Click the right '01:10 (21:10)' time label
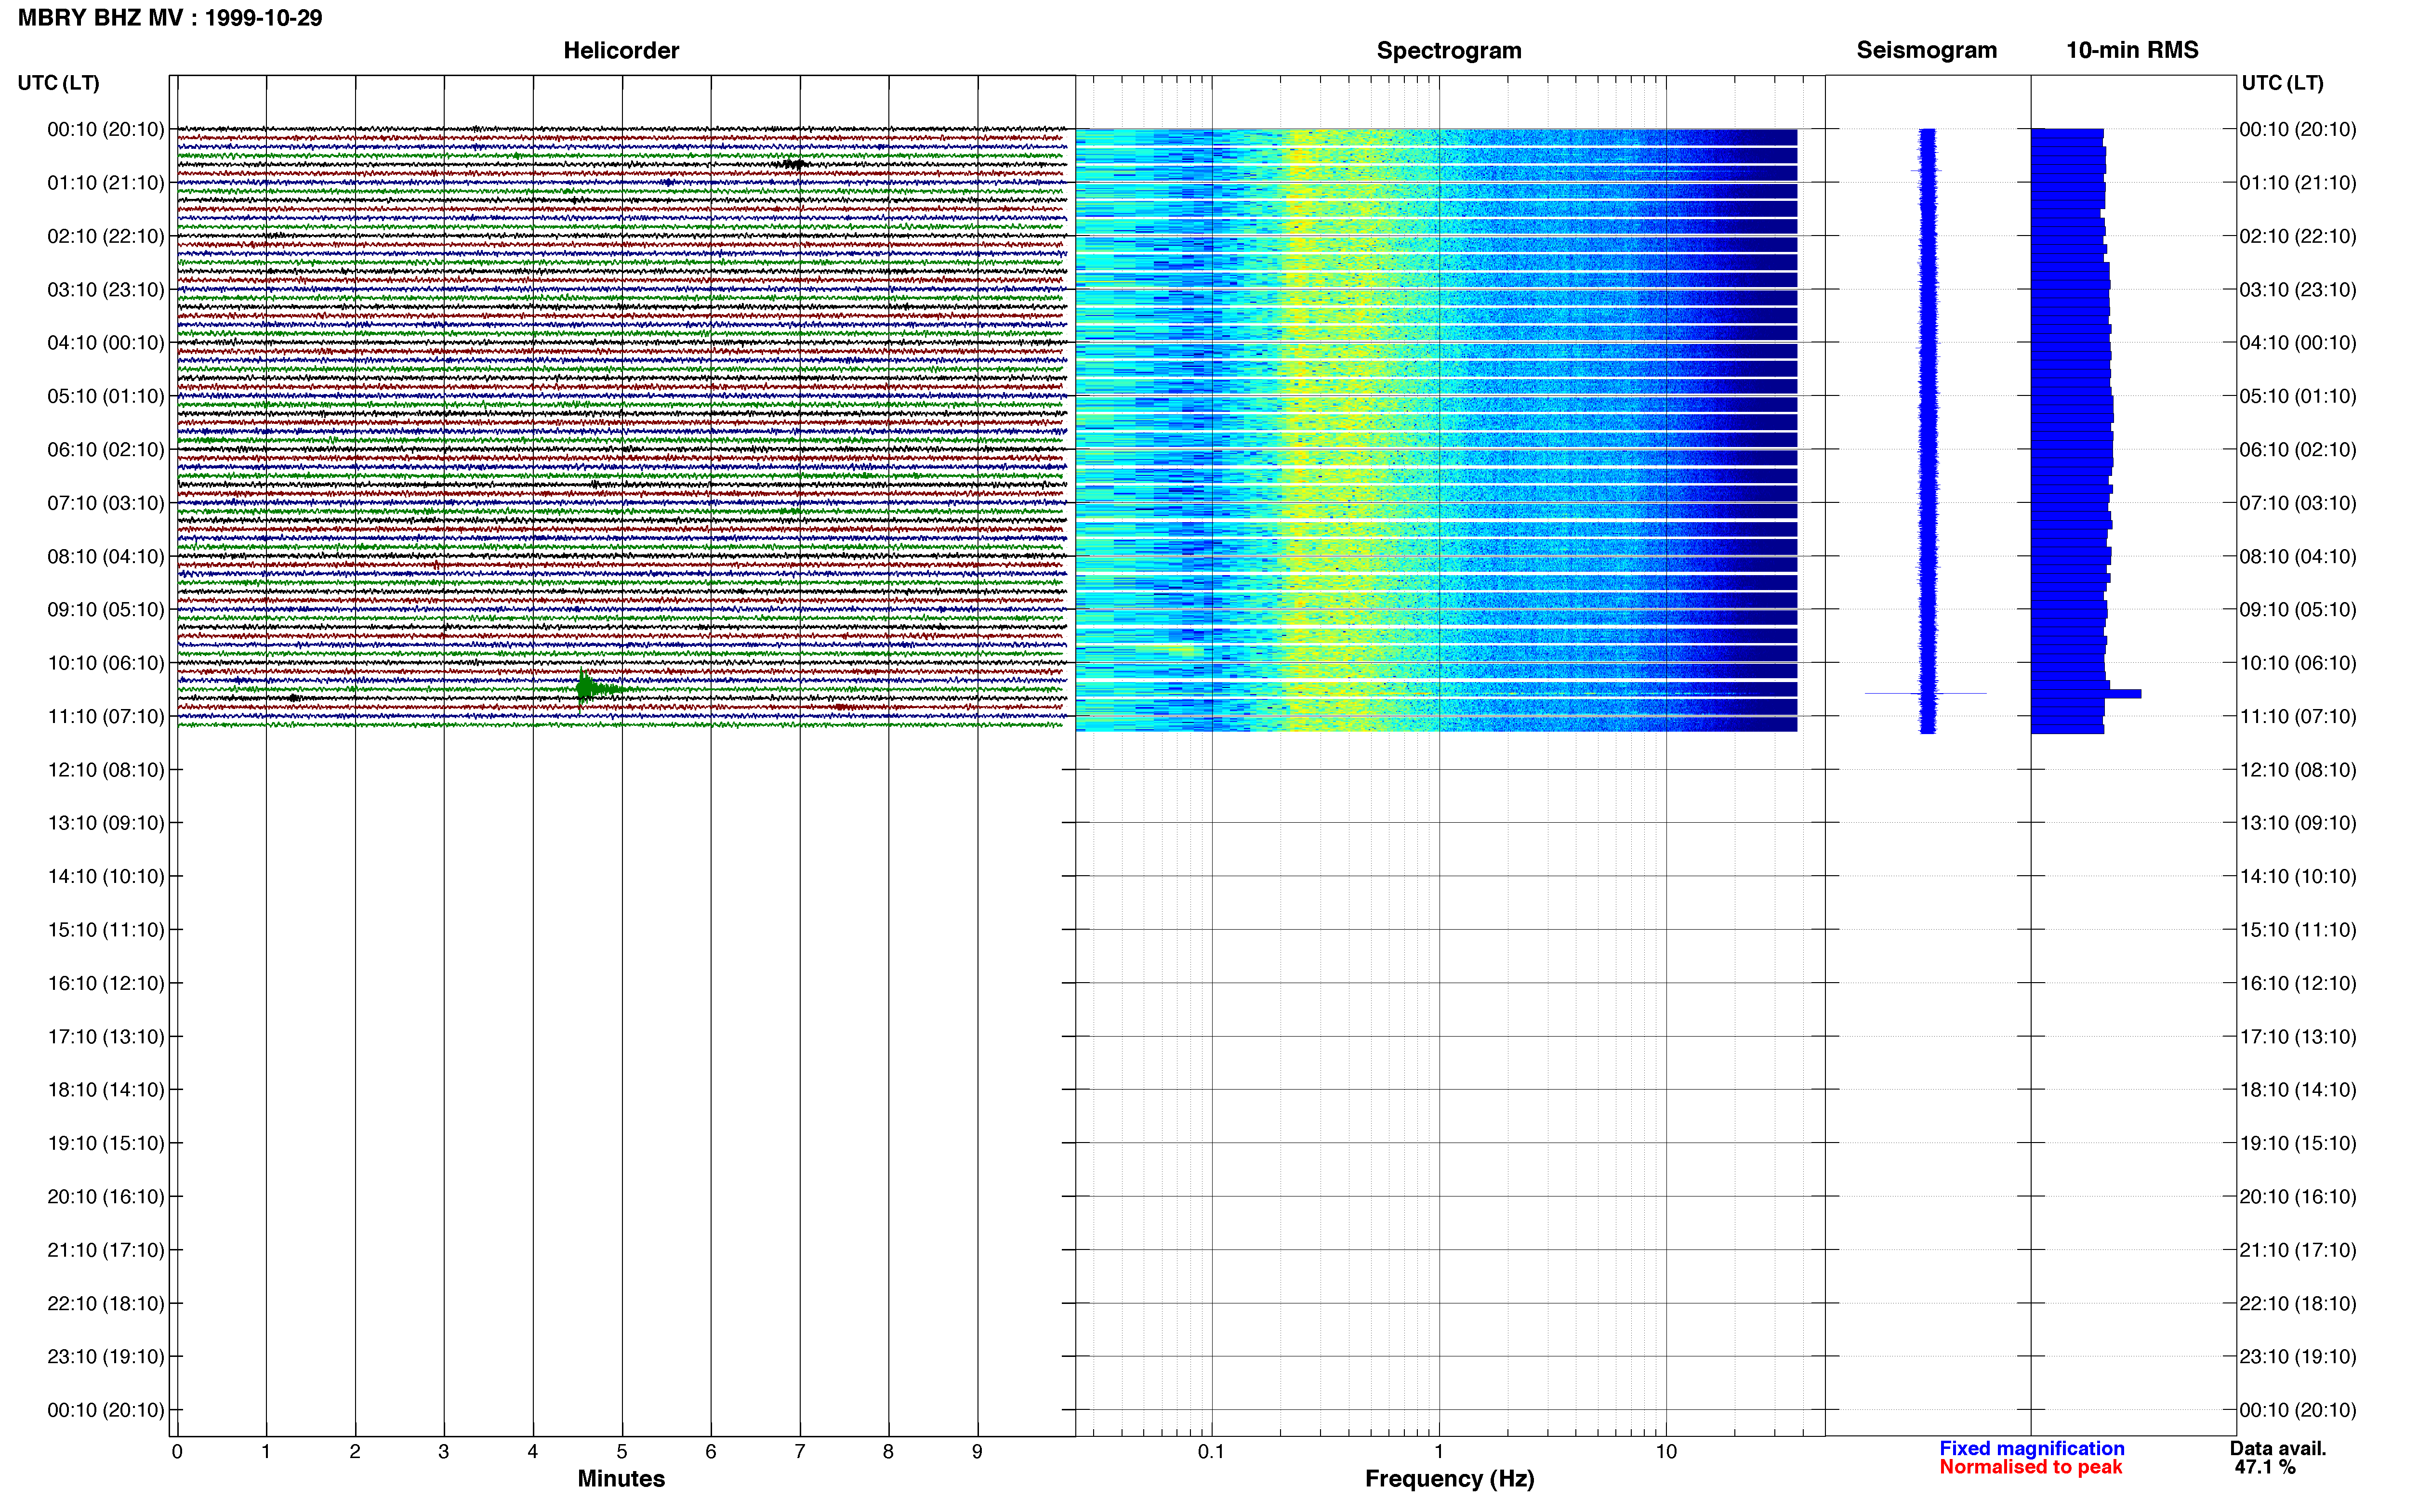The width and height of the screenshot is (2418, 1512). 2298,182
